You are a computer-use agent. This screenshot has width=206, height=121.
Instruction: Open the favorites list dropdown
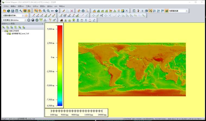point(23,16)
